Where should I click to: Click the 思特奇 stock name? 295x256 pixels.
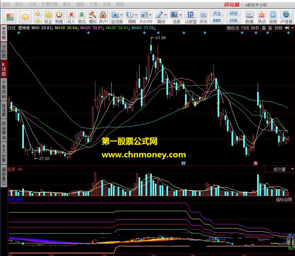pos(24,28)
